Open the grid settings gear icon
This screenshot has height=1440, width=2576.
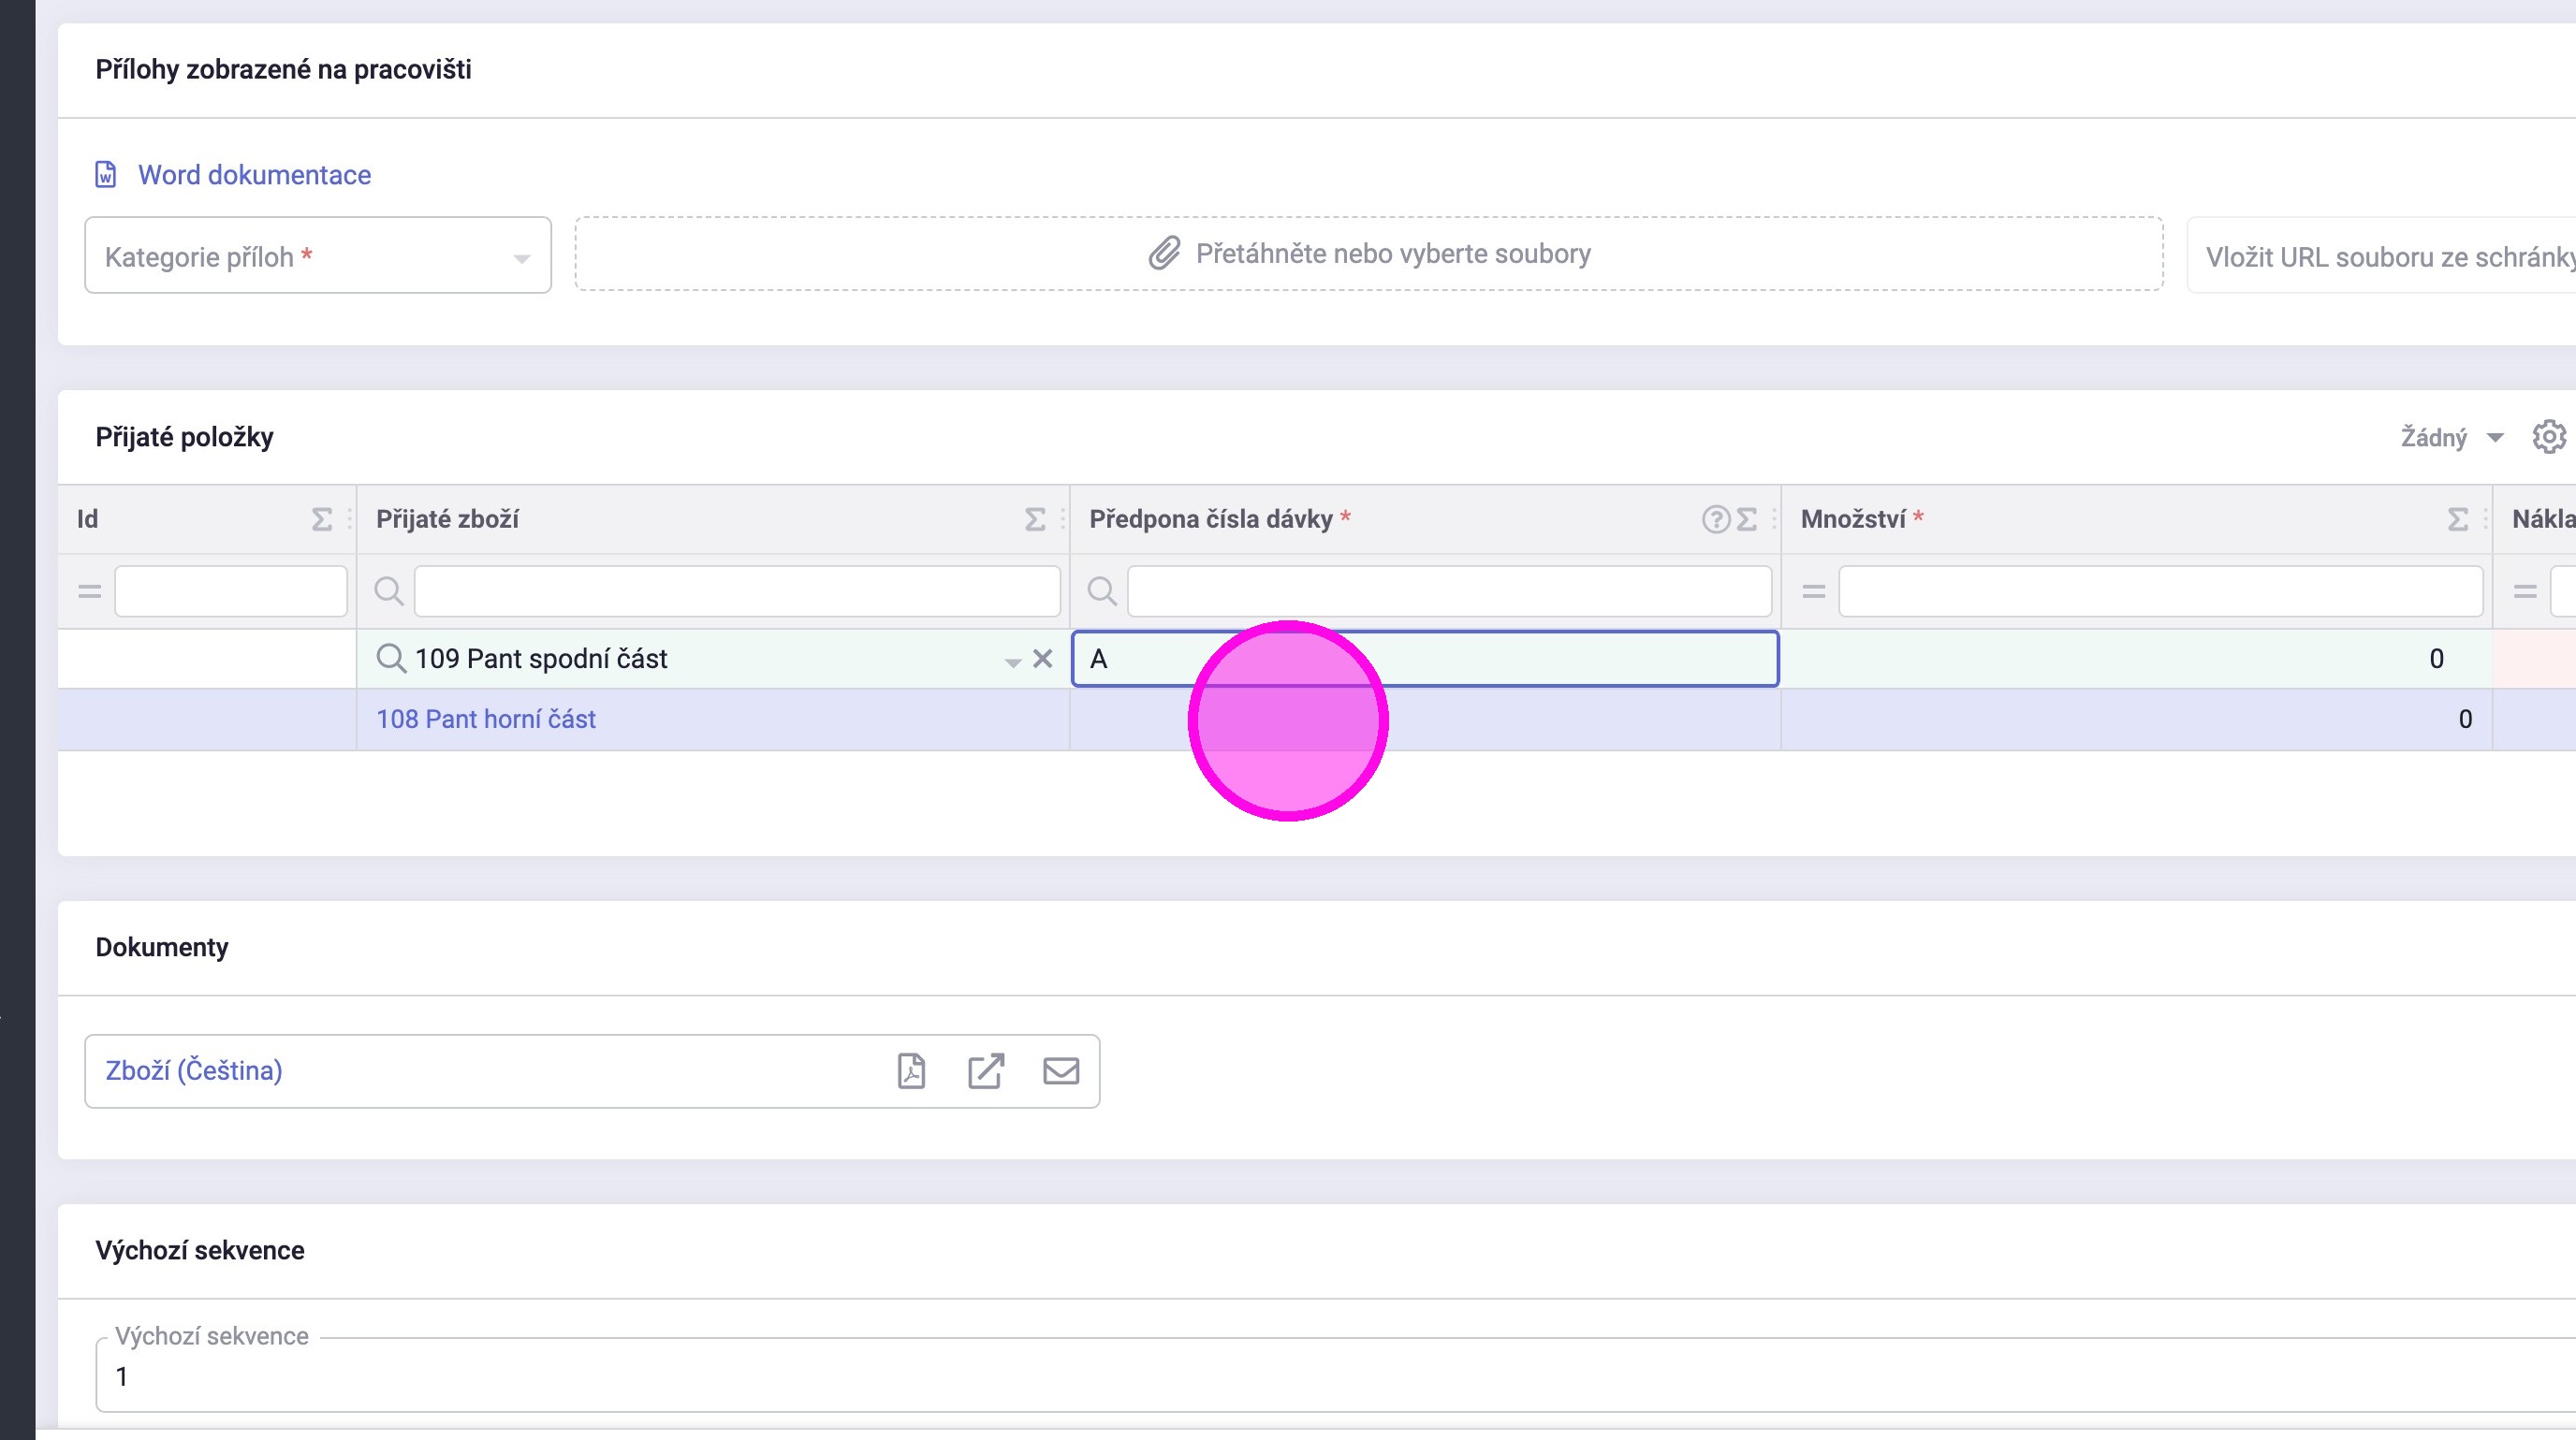pyautogui.click(x=2549, y=437)
